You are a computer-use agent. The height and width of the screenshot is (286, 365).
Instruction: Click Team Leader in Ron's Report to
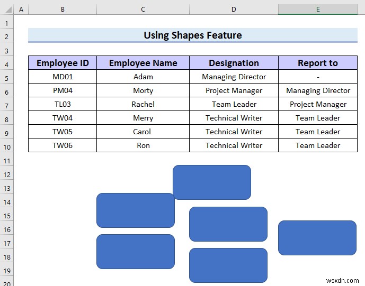[318, 145]
